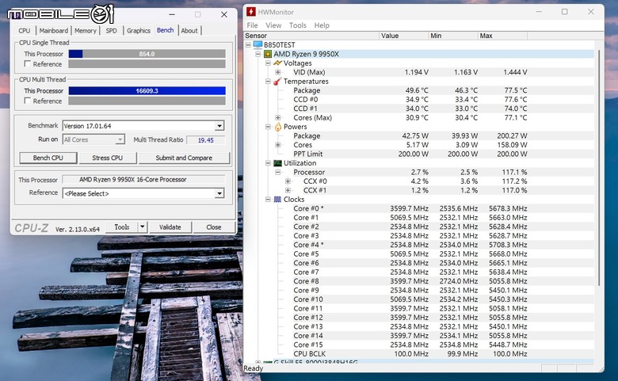
Task: Open the View menu in HWMonitor
Action: click(x=273, y=25)
